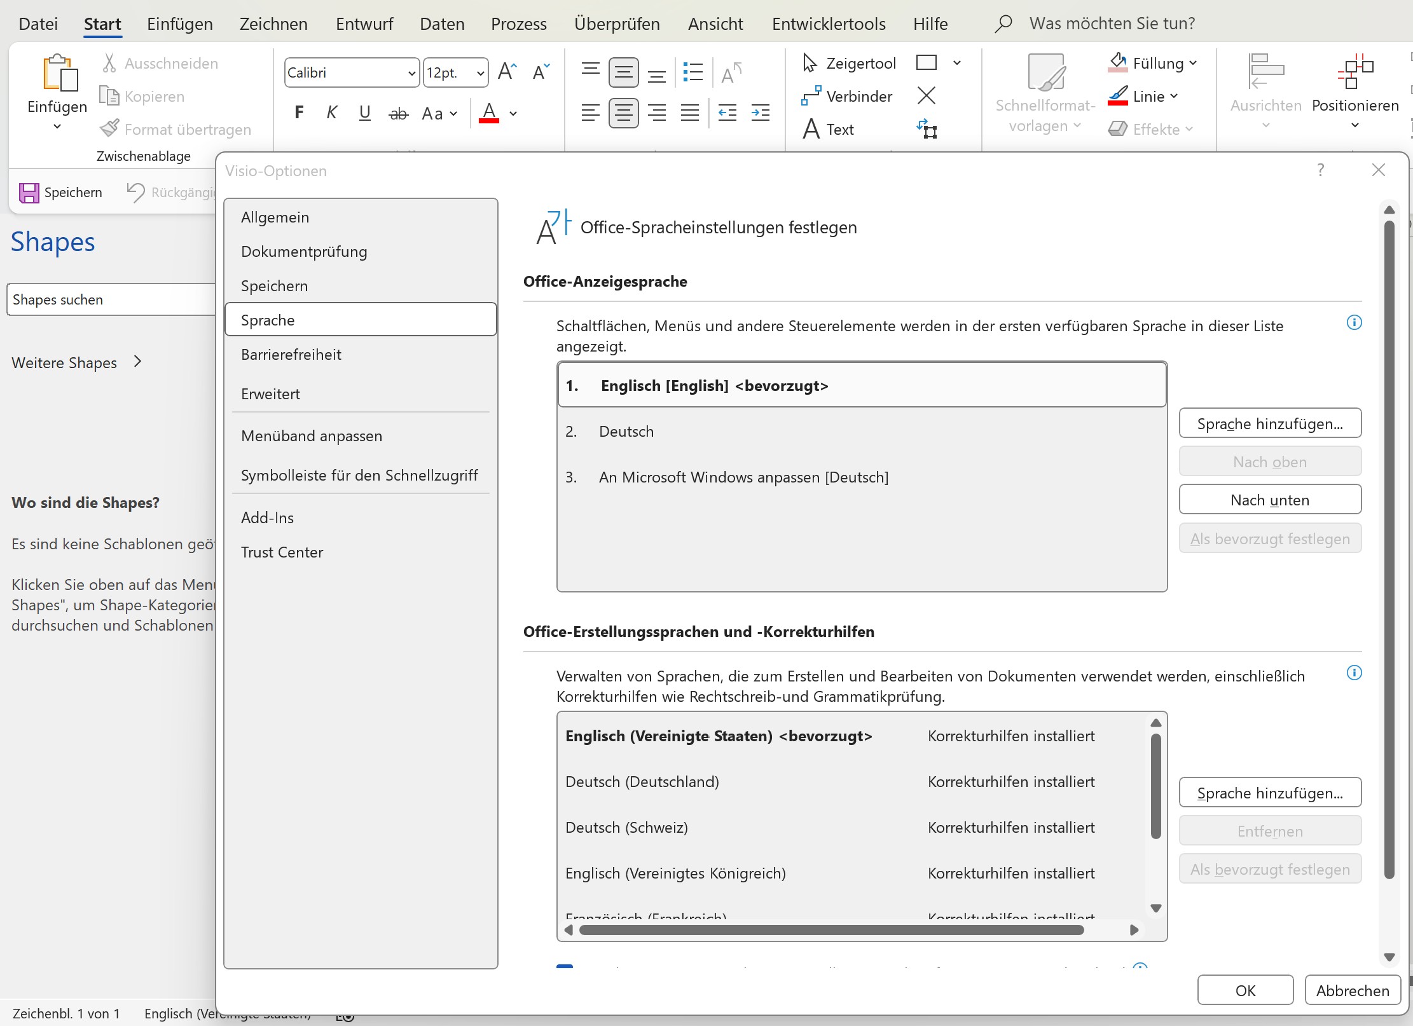Screen dimensions: 1413x1026
Task: Toggle italic (K) formatting
Action: (x=331, y=113)
